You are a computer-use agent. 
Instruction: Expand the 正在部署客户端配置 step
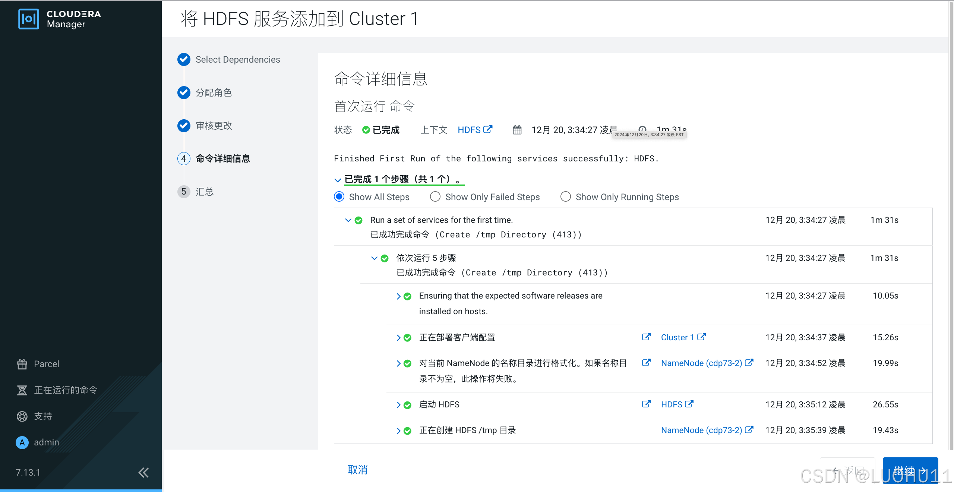(x=398, y=338)
